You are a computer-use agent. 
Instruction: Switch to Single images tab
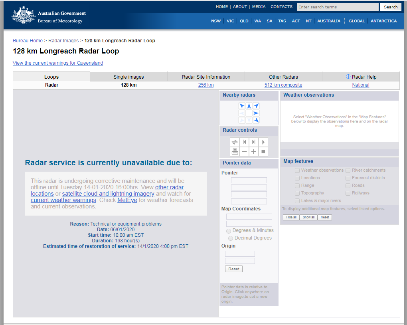[128, 77]
